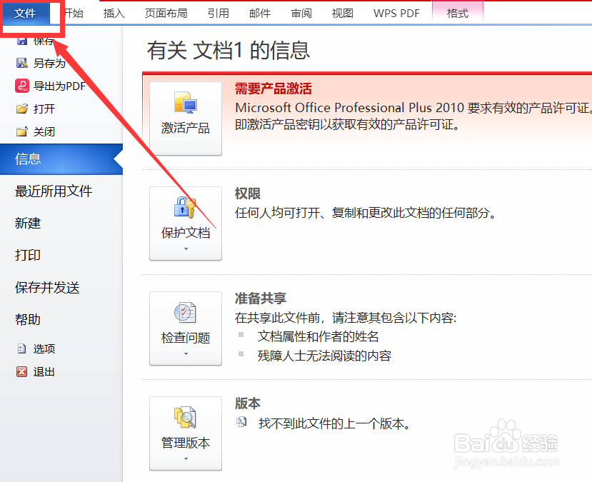Select the 信息 section
The image size is (592, 482).
click(x=61, y=159)
